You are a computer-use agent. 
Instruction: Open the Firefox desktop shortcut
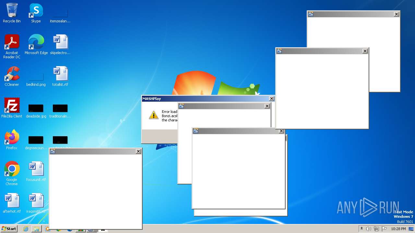point(12,140)
